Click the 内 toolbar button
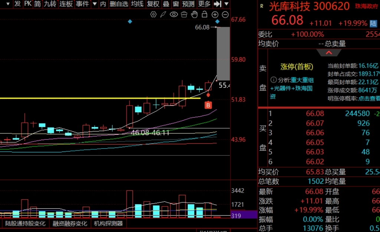 click(103, 4)
